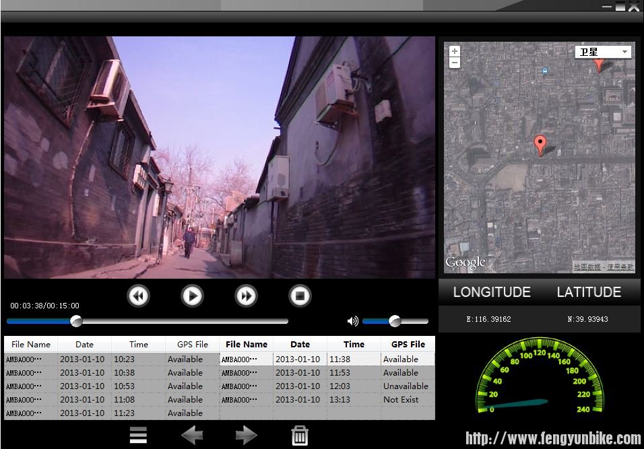Click the fast forward button

[x=247, y=296]
